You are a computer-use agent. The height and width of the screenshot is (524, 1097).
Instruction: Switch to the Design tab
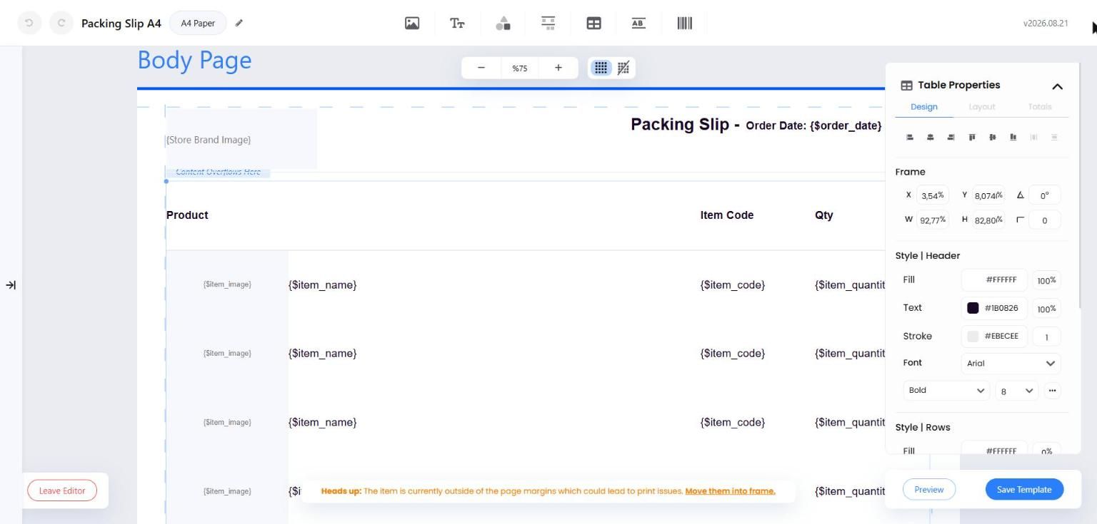click(924, 107)
